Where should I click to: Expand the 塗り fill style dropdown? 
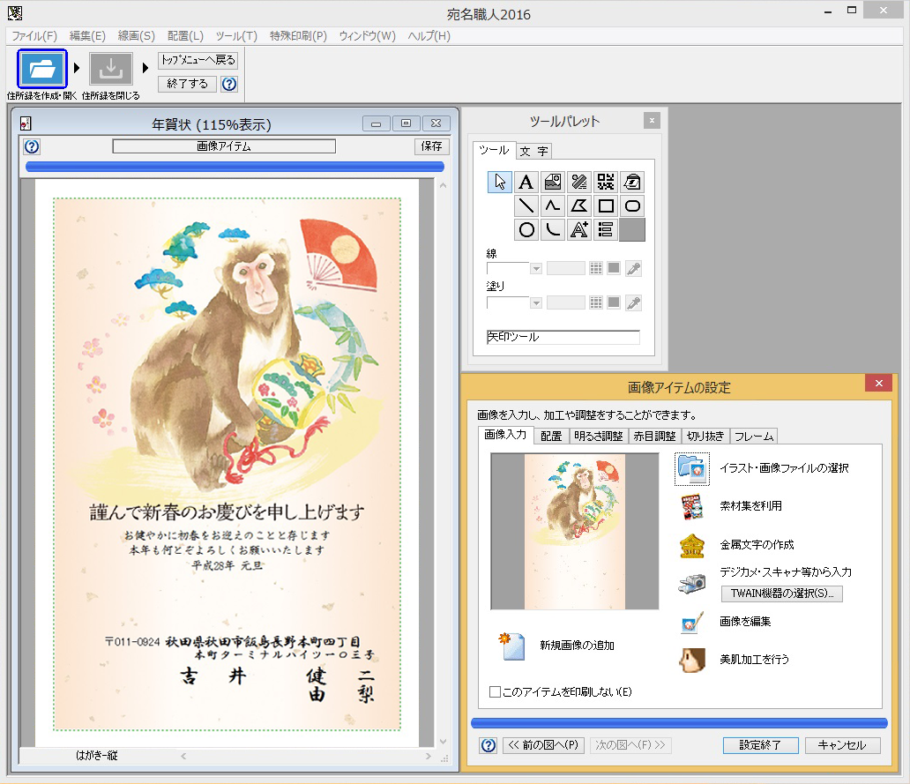[x=536, y=302]
